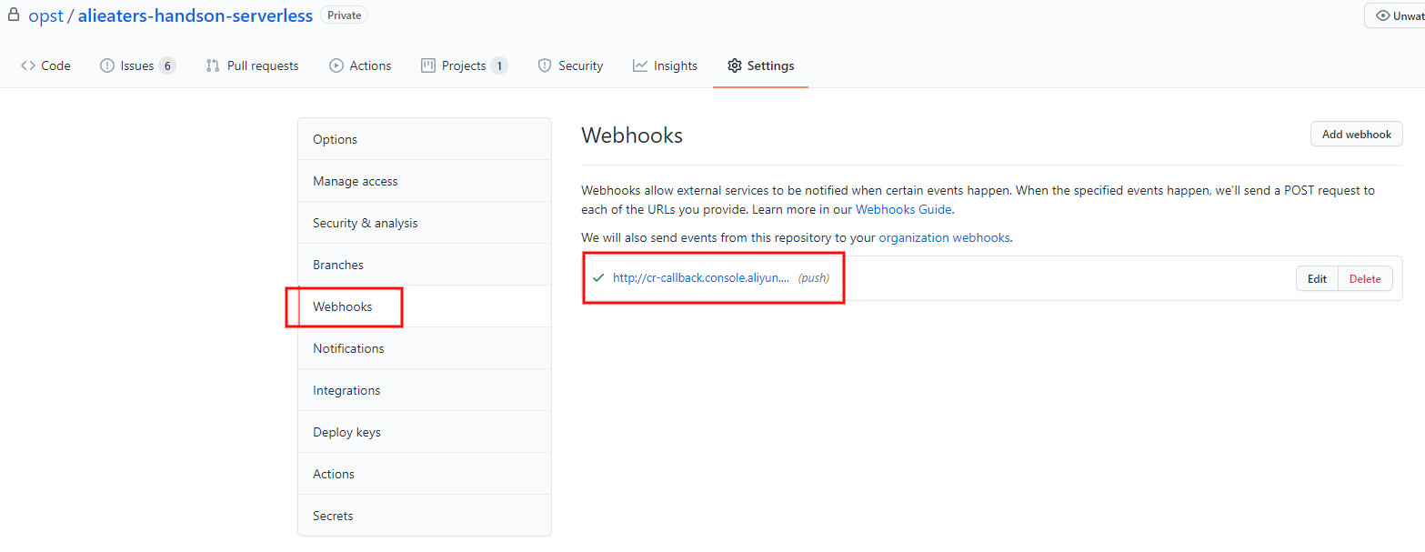The image size is (1425, 552).
Task: Open Secrets in sidebar menu
Action: (x=425, y=516)
